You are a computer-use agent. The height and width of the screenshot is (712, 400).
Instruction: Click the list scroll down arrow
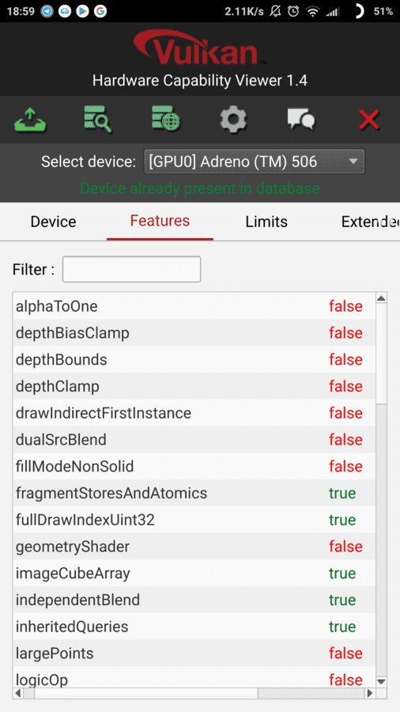(381, 682)
